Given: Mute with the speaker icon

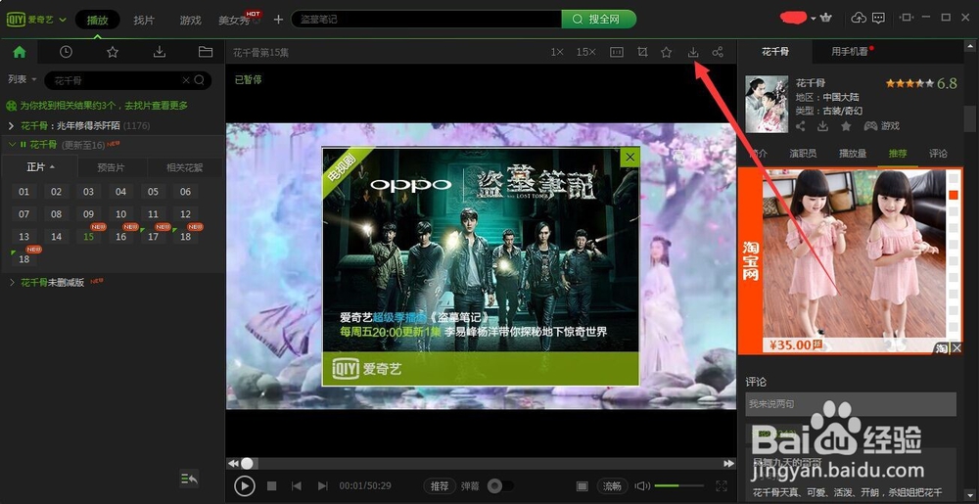Looking at the screenshot, I should pyautogui.click(x=642, y=486).
